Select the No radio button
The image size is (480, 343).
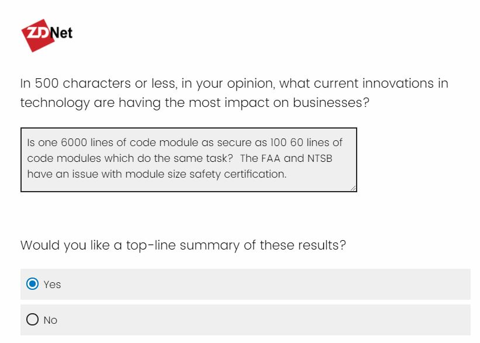(33, 320)
